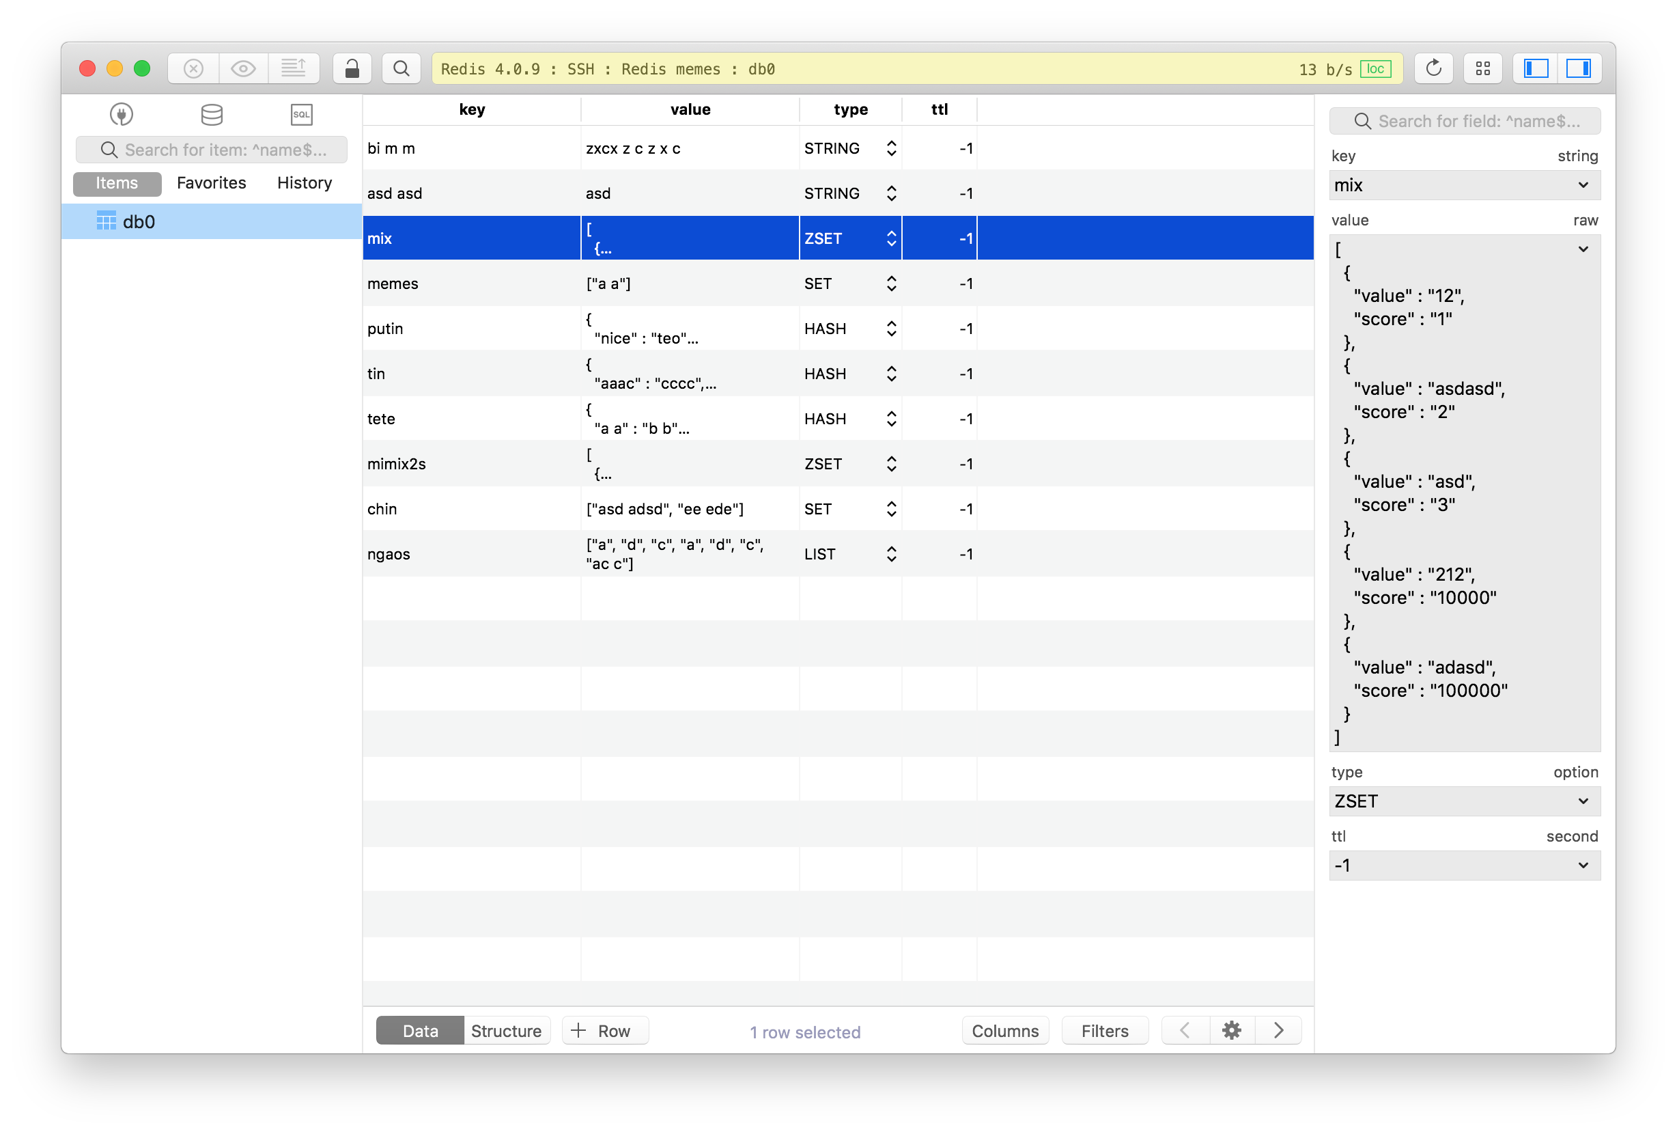Click the search magnifier icon in toolbar
The width and height of the screenshot is (1677, 1134).
(402, 70)
